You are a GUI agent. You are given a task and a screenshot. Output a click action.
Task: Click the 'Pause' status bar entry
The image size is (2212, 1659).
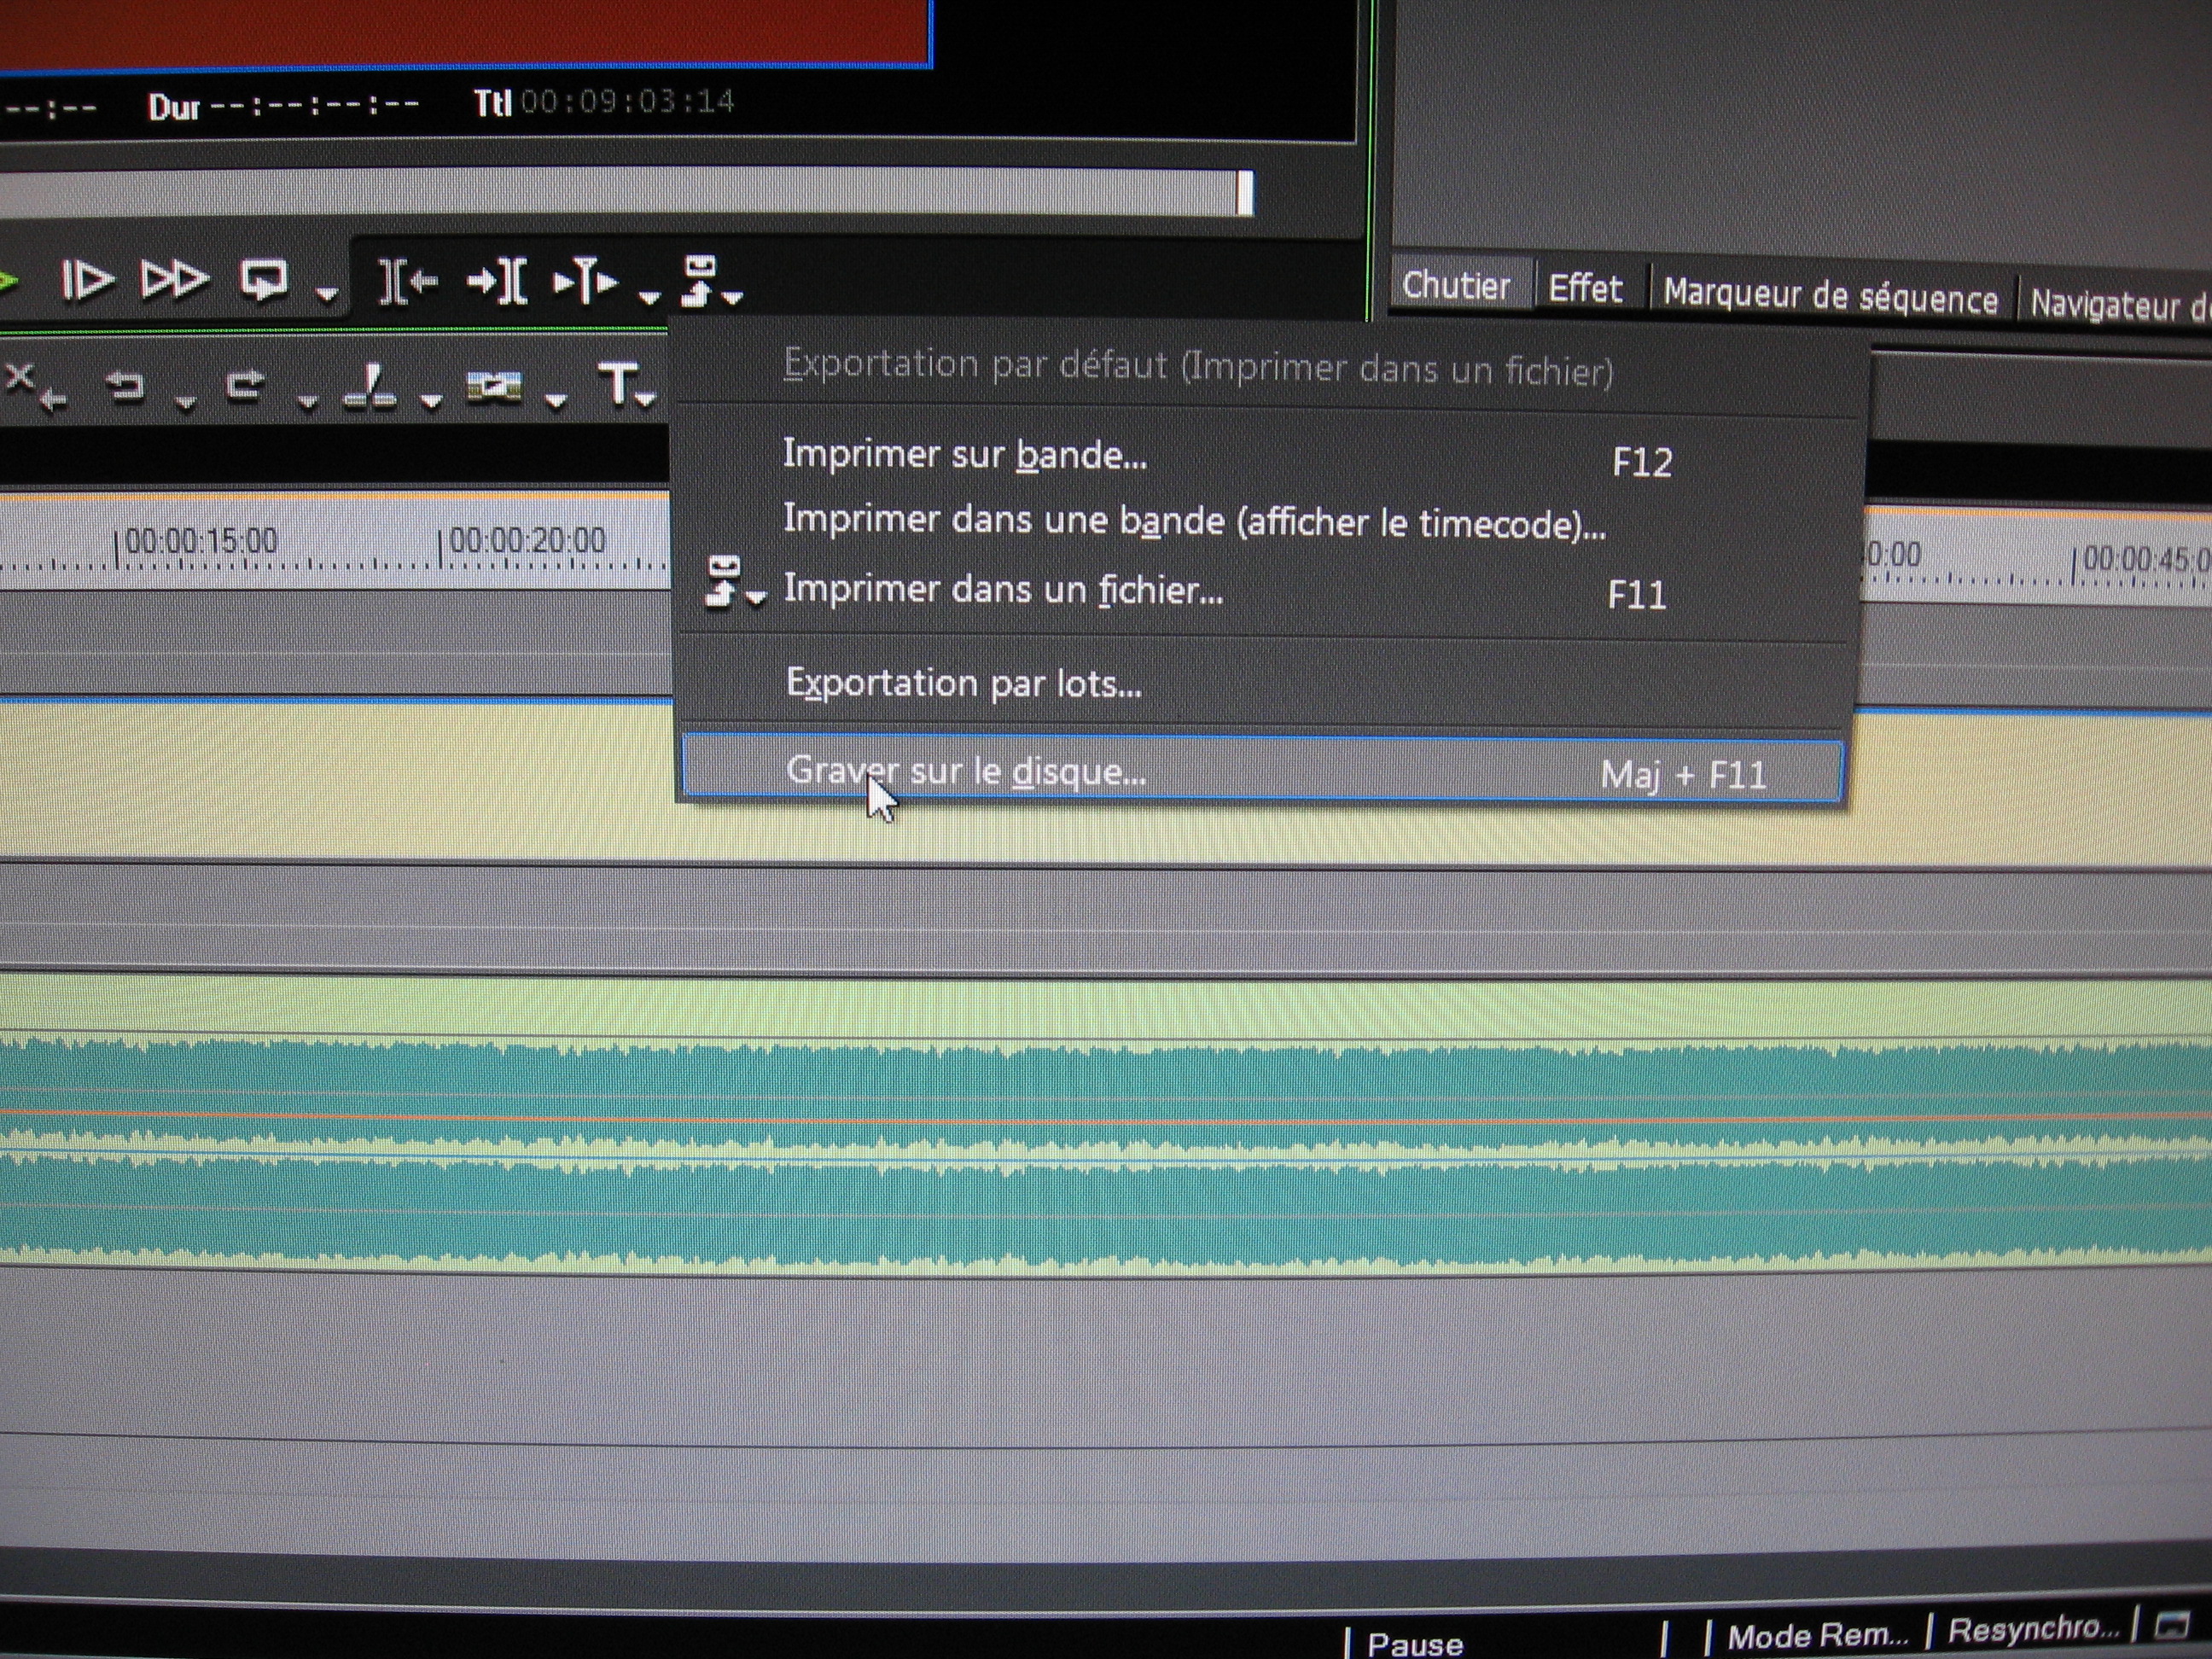click(1415, 1644)
